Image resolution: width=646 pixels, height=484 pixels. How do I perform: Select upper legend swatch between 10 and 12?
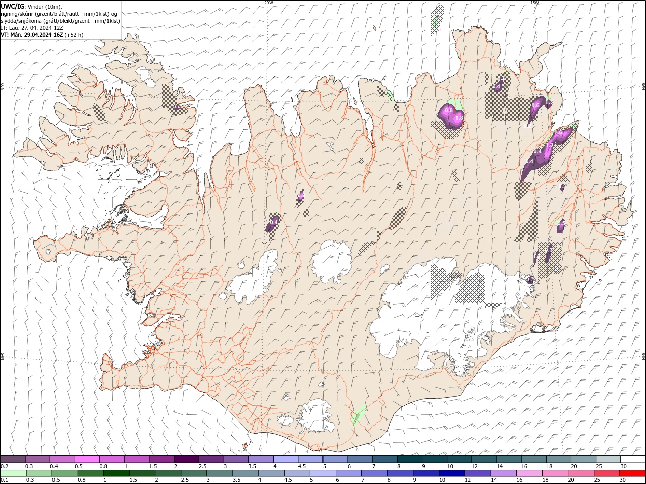pyautogui.click(x=459, y=459)
